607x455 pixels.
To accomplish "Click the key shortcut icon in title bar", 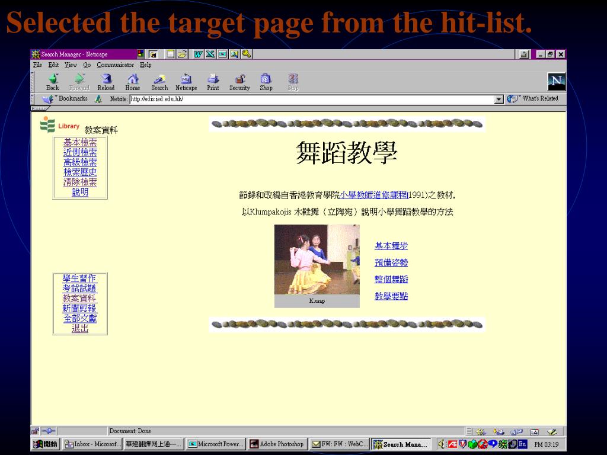I will coord(247,54).
